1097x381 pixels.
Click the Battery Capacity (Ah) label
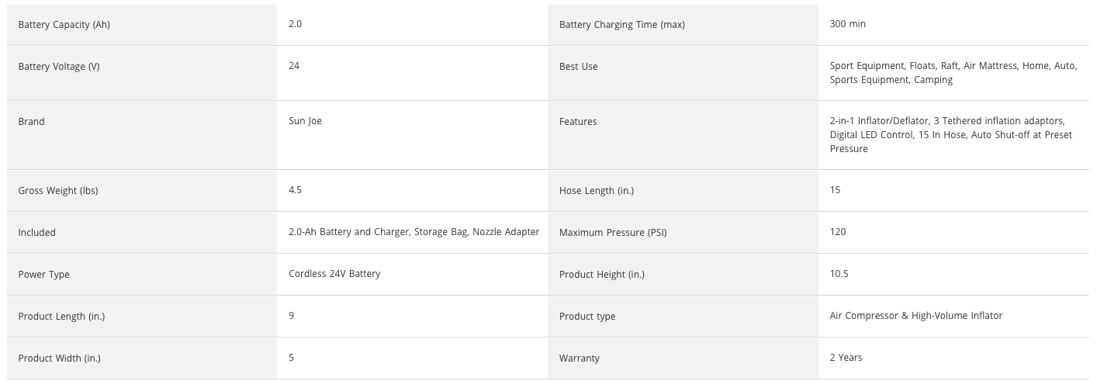[64, 25]
